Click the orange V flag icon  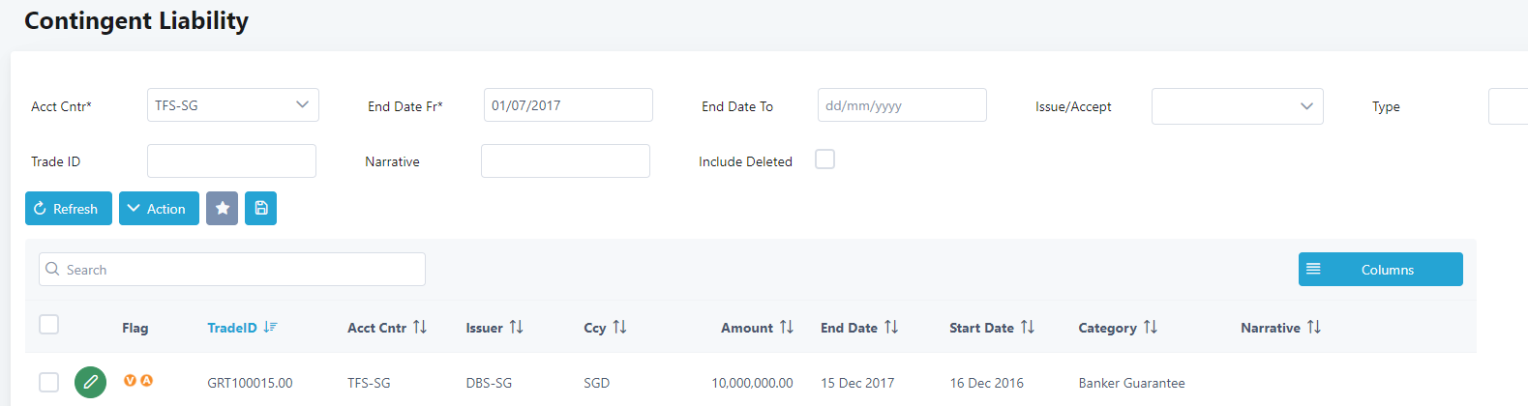130,381
